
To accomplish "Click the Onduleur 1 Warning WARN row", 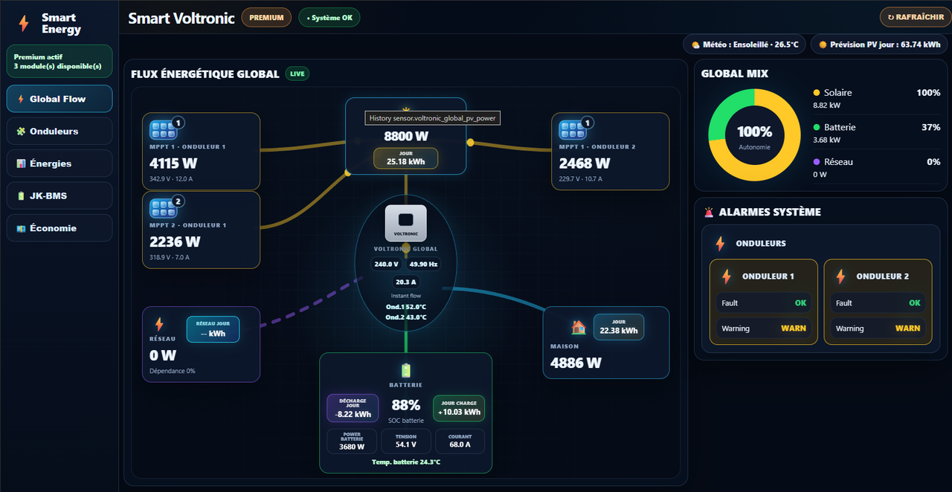I will (763, 328).
